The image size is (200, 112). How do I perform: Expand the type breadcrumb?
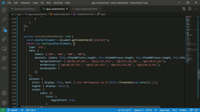coord(101,14)
